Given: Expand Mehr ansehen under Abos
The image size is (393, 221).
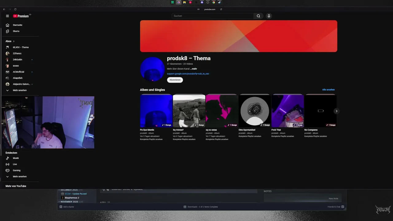Looking at the screenshot, I should pyautogui.click(x=20, y=90).
